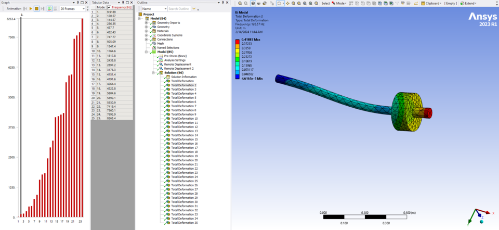Select the Mesh tree item
This screenshot has width=499, height=230.
(161, 43)
